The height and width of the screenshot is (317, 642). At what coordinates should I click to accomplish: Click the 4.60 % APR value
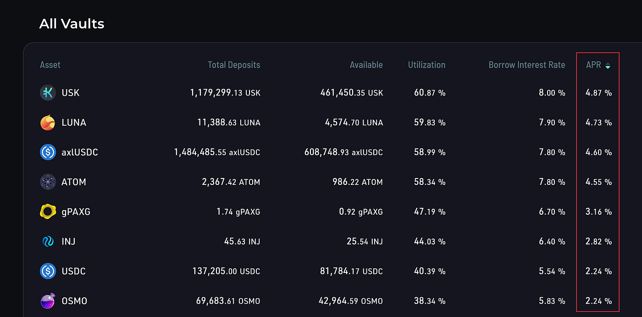pyautogui.click(x=599, y=152)
